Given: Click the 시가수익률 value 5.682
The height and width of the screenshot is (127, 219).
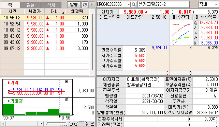Looking at the screenshot, I should [x=140, y=55].
